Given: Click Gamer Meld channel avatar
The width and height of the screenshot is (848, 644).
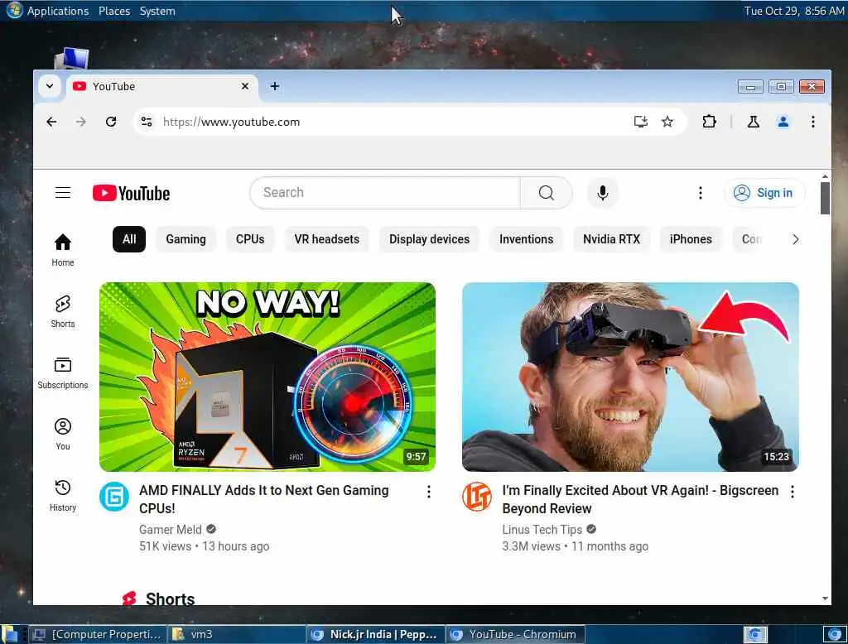Looking at the screenshot, I should 114,497.
